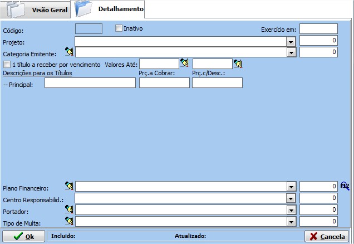The height and width of the screenshot is (244, 354).
Task: Toggle the Inativo checkbox
Action: pyautogui.click(x=119, y=28)
